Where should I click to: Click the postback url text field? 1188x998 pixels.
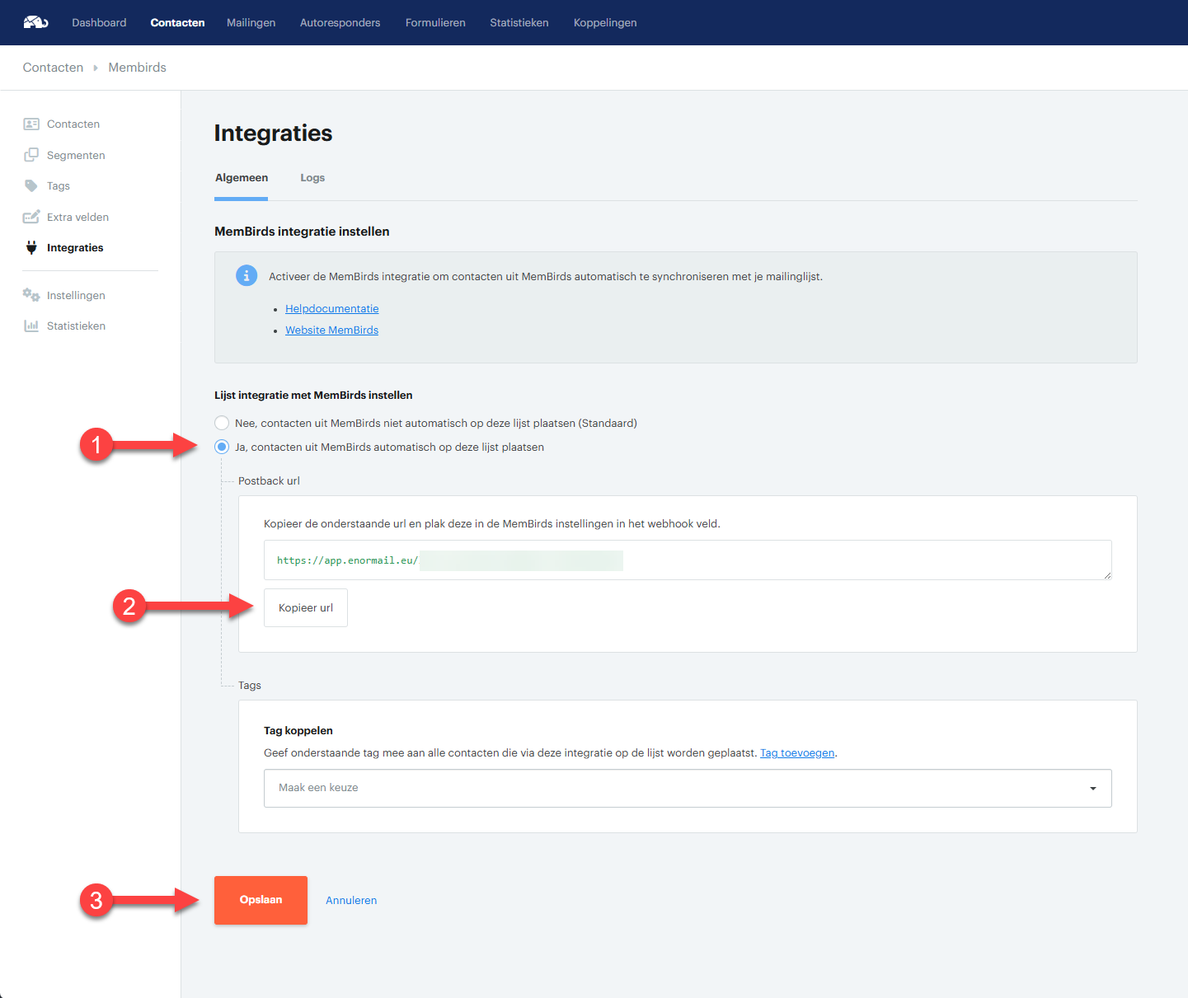688,560
